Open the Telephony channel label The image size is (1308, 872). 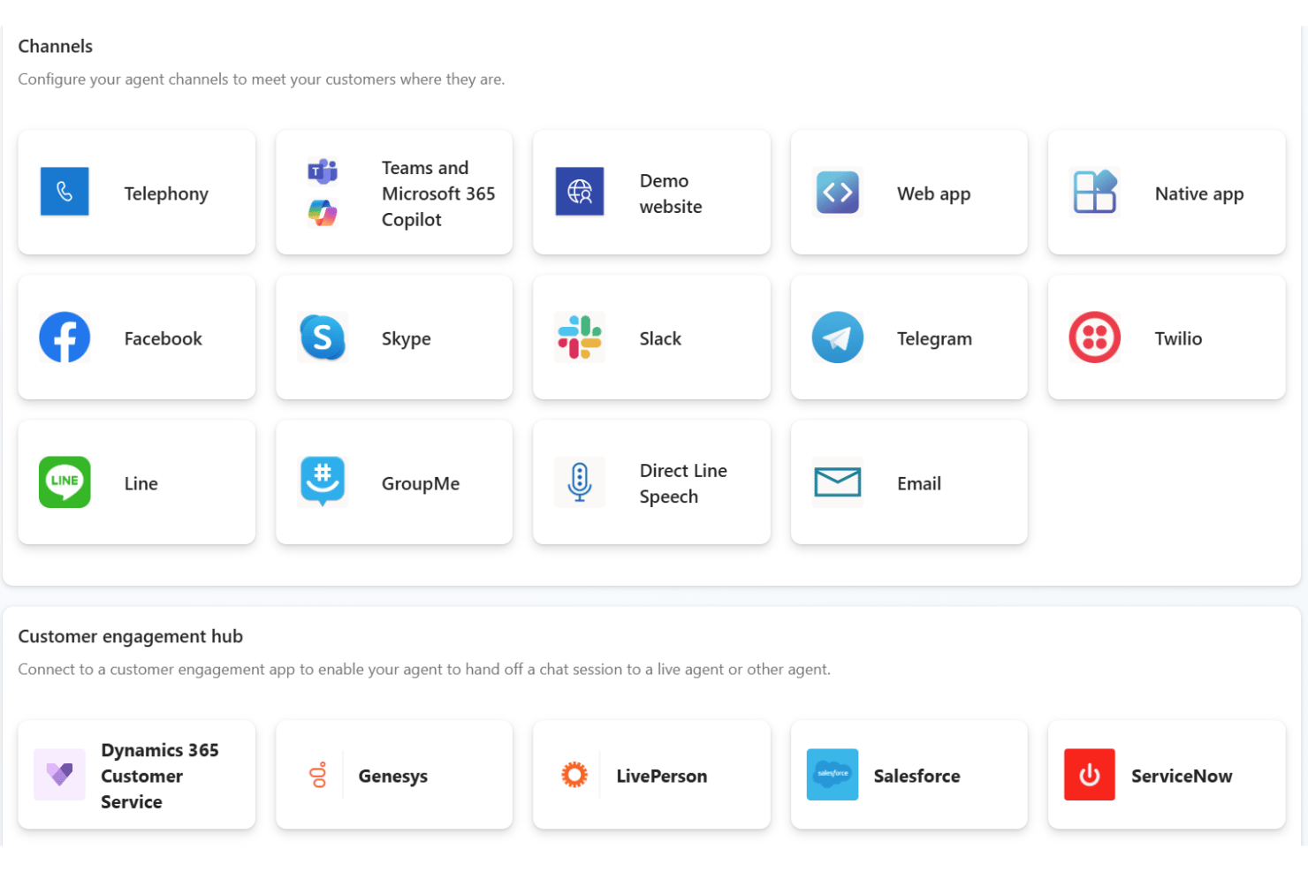point(166,193)
